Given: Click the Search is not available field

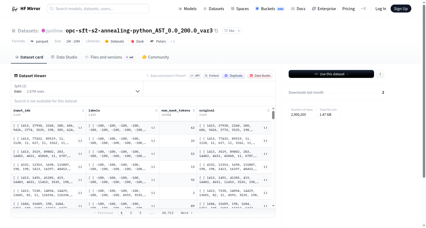Looking at the screenshot, I should tap(143, 101).
